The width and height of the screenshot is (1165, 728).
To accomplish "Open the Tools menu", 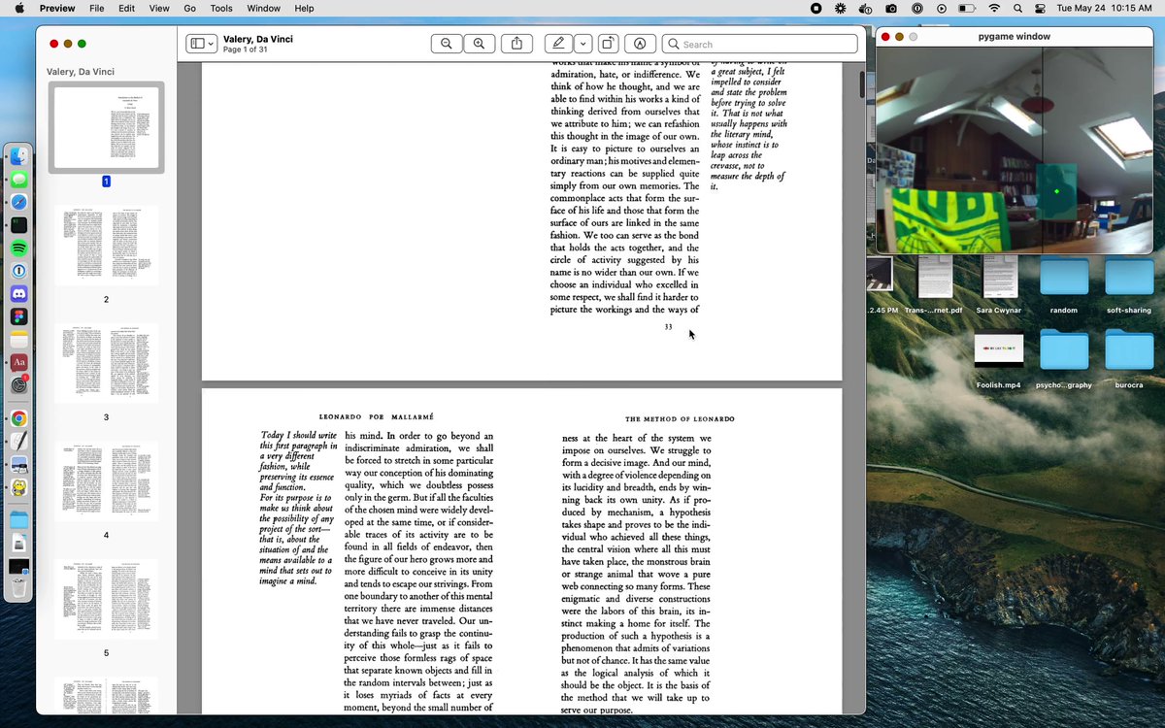I will pos(221,8).
